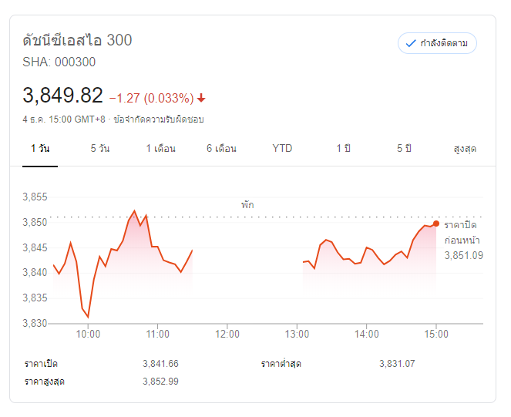Viewport: 511px width, 417px height.
Task: Switch to the 5 วัน tab
Action: point(99,148)
